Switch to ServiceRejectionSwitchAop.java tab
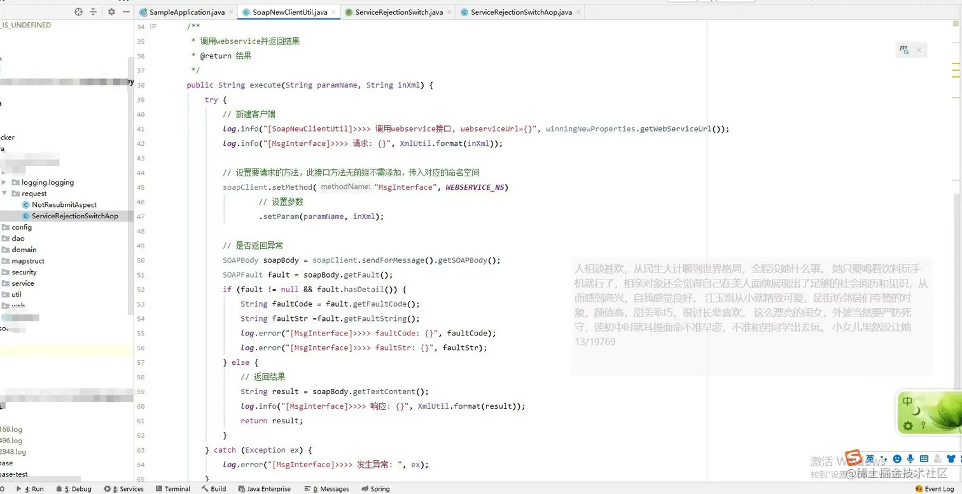The height and width of the screenshot is (494, 962). [x=521, y=12]
